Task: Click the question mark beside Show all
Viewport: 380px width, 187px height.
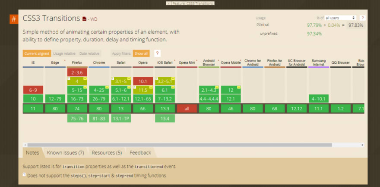Action: [x=157, y=53]
